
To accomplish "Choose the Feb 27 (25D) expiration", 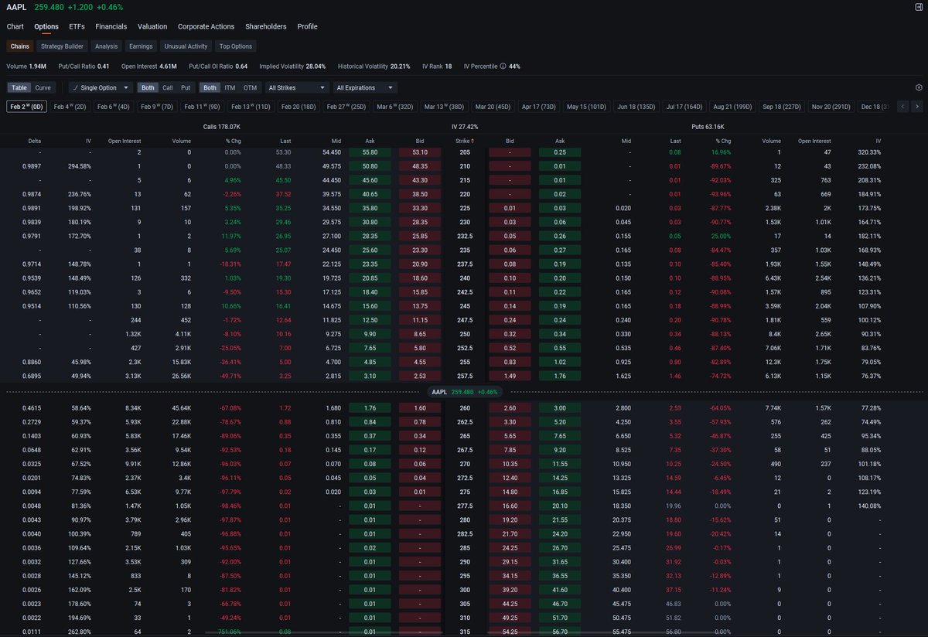I will pyautogui.click(x=346, y=107).
